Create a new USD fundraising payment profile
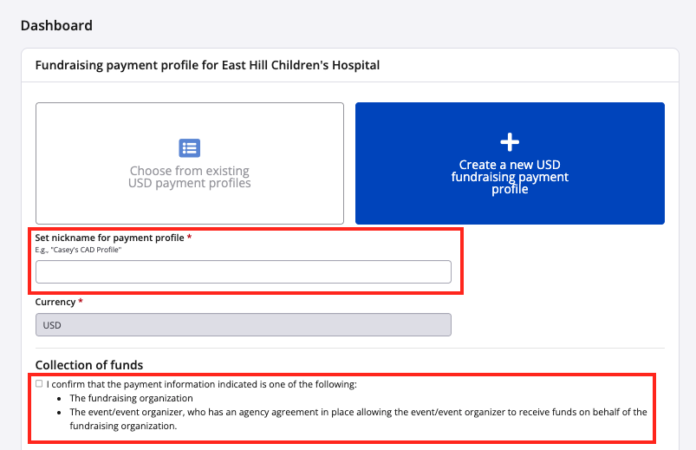This screenshot has width=696, height=450. pyautogui.click(x=510, y=164)
